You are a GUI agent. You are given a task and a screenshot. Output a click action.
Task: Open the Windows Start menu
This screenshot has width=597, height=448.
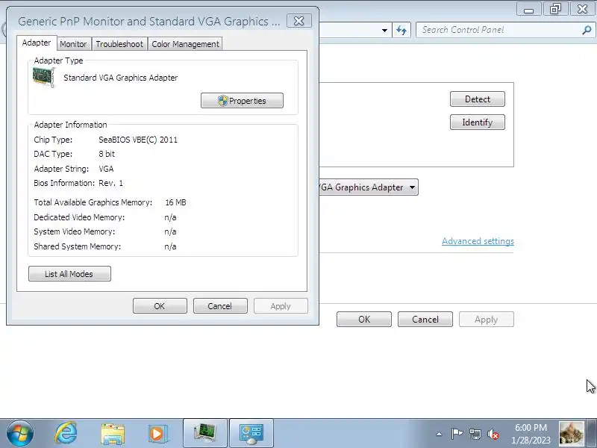pos(20,433)
